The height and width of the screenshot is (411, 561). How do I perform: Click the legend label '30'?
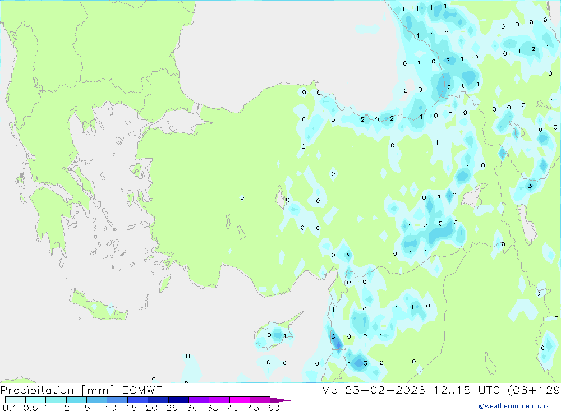pyautogui.click(x=192, y=408)
